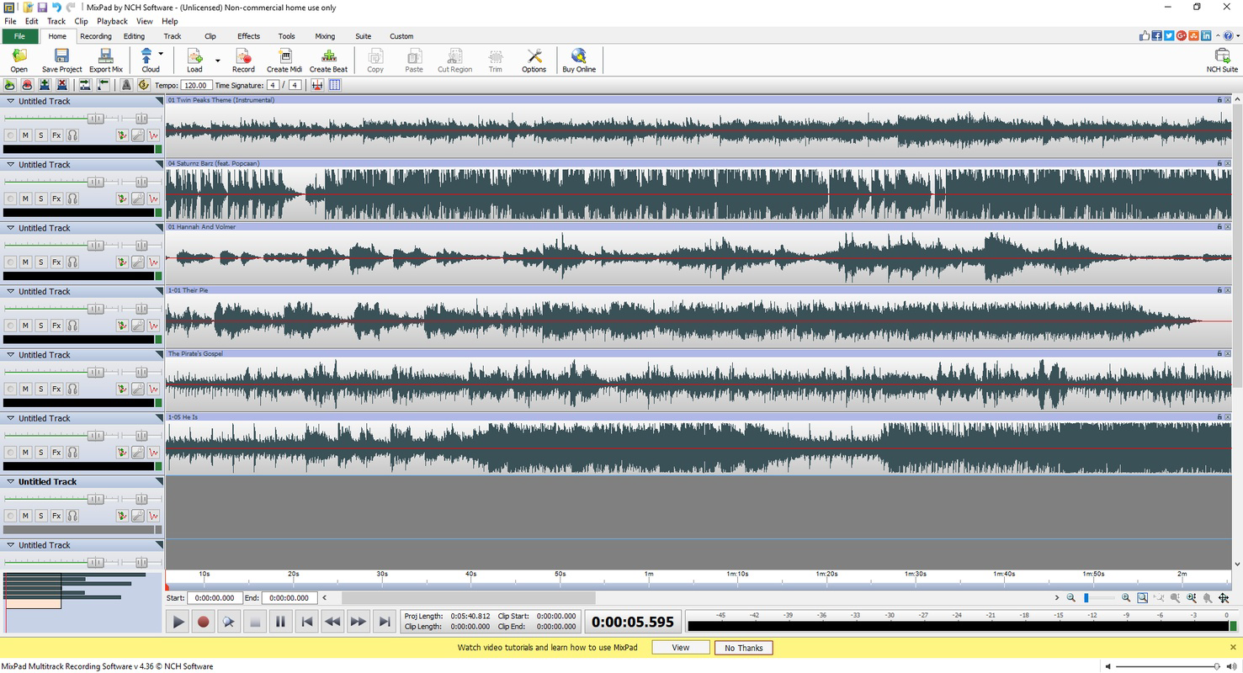The height and width of the screenshot is (673, 1243).
Task: Switch to the Editing tab
Action: click(x=134, y=36)
